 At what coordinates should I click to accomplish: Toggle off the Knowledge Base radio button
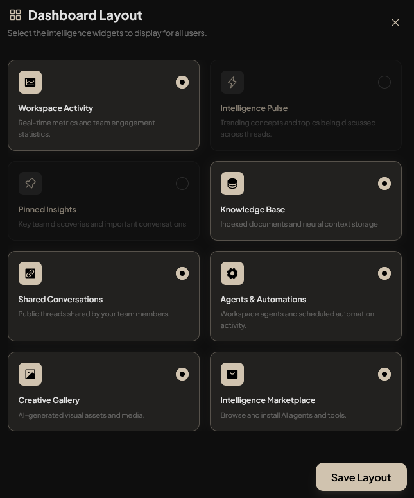pyautogui.click(x=384, y=184)
